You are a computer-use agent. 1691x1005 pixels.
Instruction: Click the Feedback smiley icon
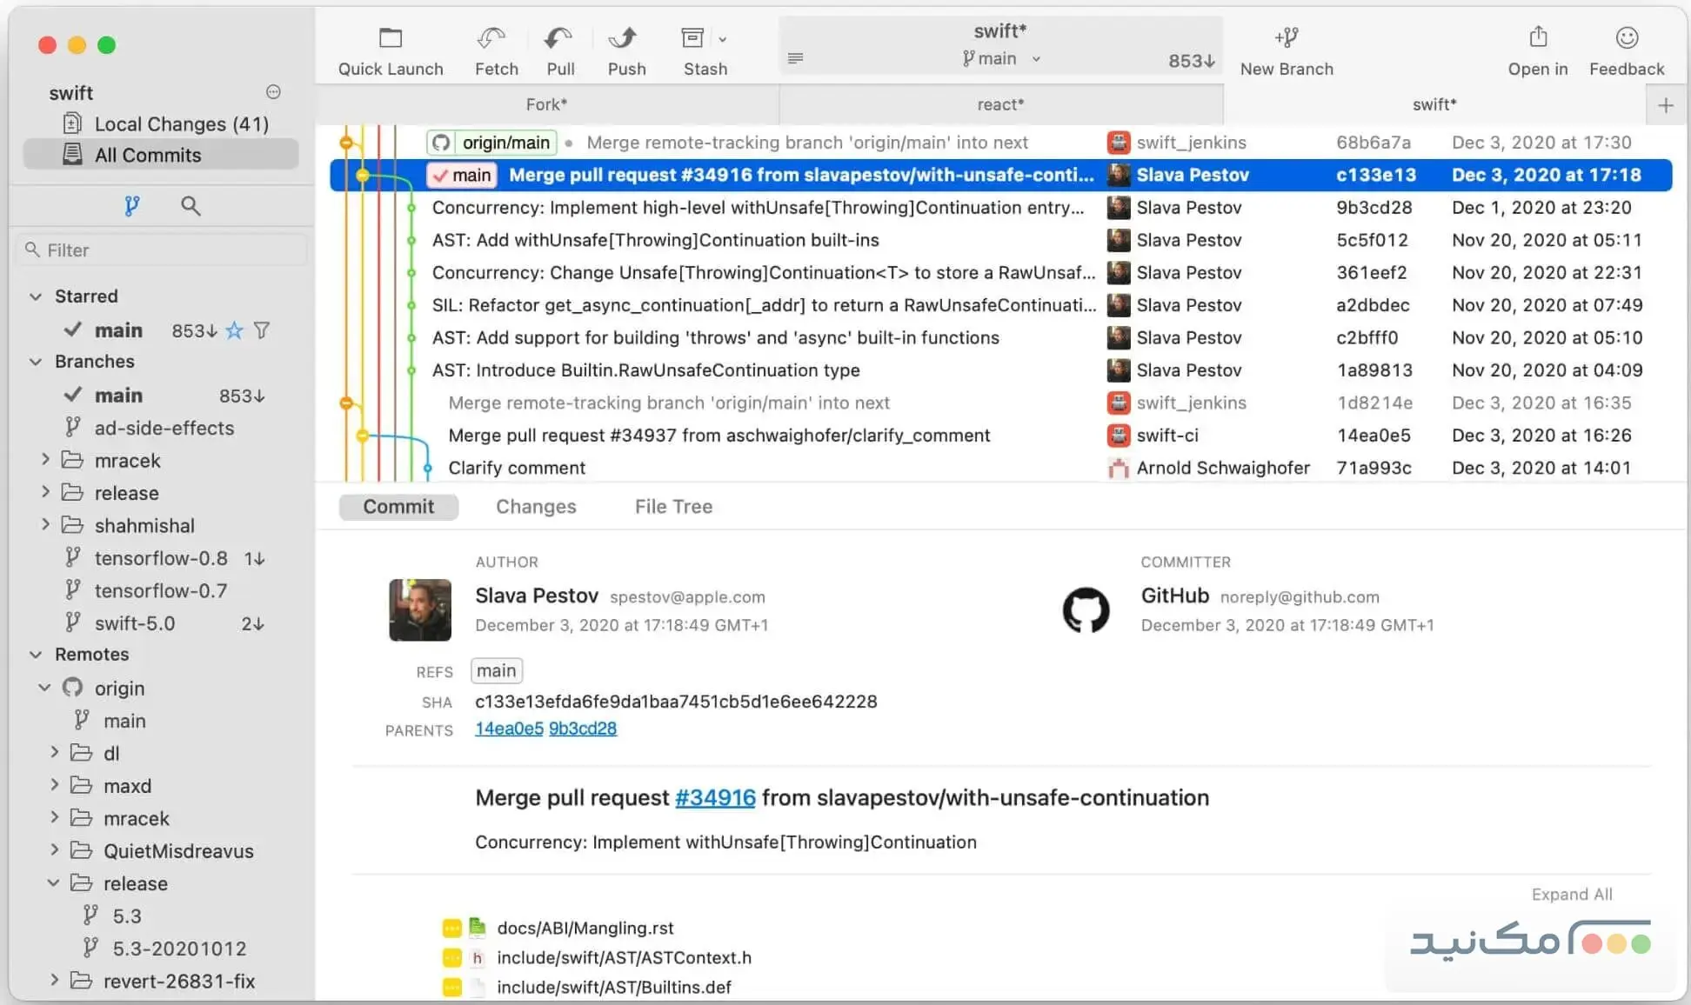click(x=1626, y=38)
